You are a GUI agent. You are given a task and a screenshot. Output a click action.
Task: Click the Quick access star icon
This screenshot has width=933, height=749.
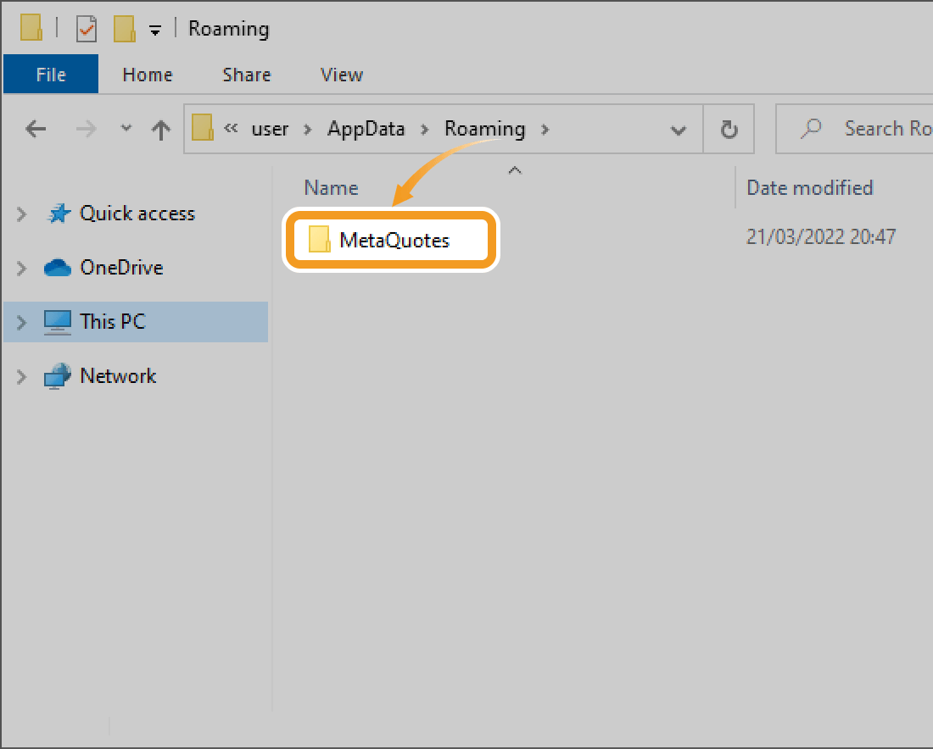(58, 214)
